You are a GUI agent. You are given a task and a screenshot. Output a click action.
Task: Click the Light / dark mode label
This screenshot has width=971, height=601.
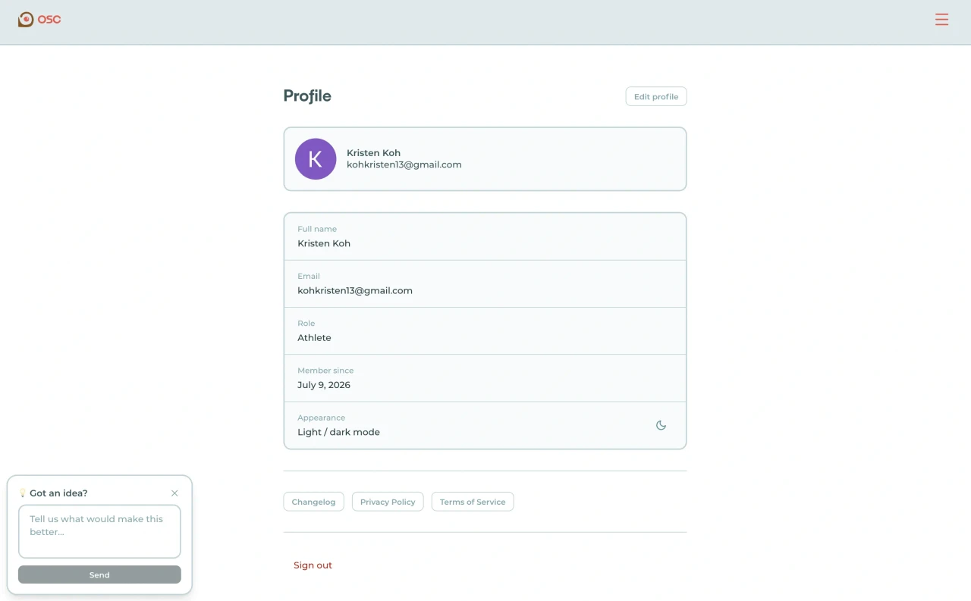[x=338, y=432]
